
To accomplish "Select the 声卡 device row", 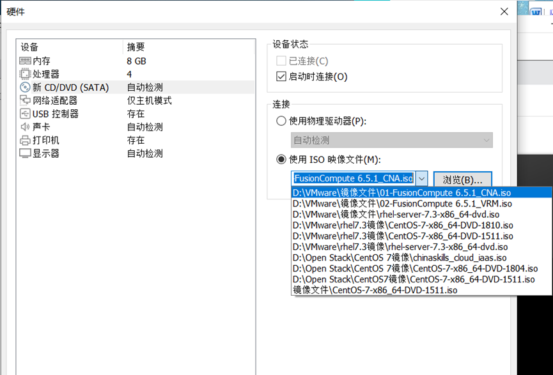I will click(136, 127).
